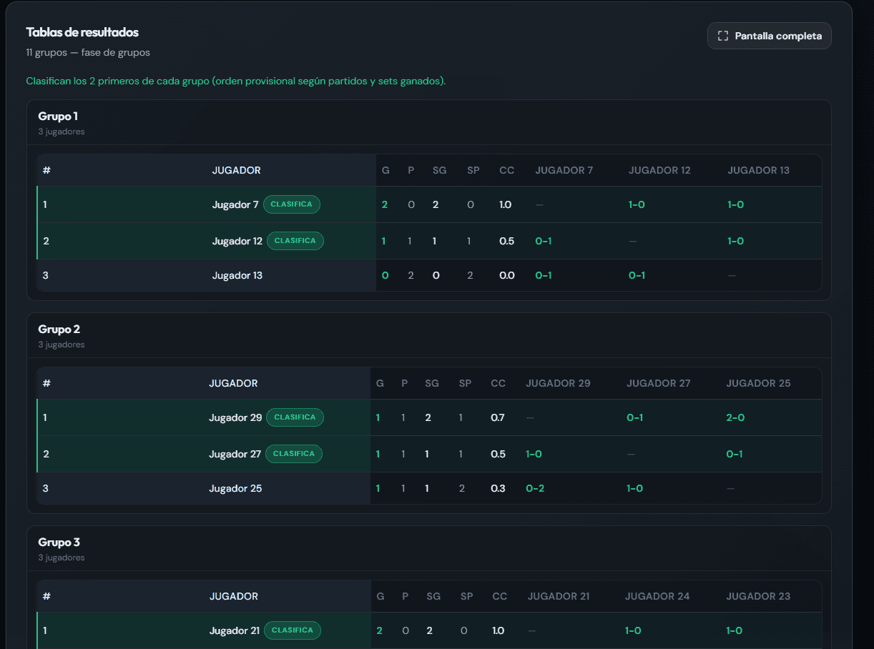
Task: Click the CLASIFICA badge next to Jugador 12
Action: coord(295,241)
